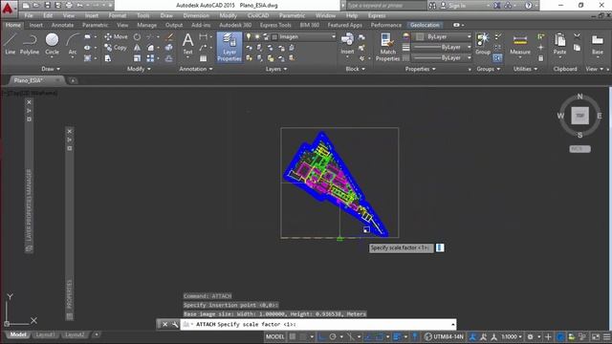Open the 1:1000 annotation scale dropdown
Image resolution: width=612 pixels, height=344 pixels.
coord(512,336)
